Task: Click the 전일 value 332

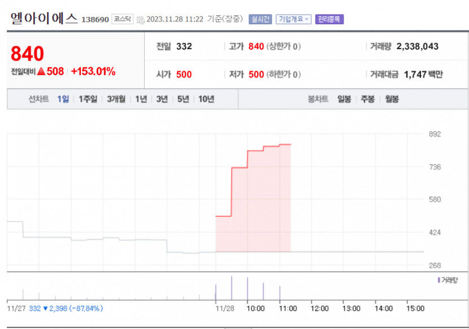Action: tap(184, 46)
